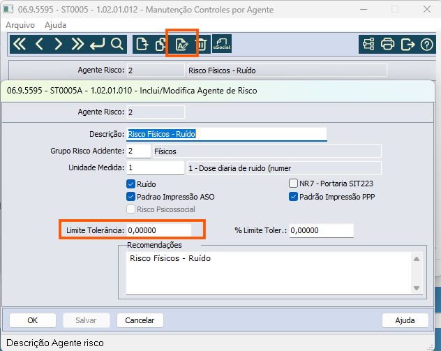Open the Arquivo menu

[20, 25]
